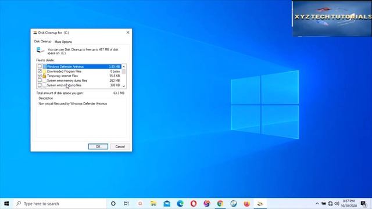Tick System error minidump files checkbox
This screenshot has width=372, height=209.
click(40, 85)
